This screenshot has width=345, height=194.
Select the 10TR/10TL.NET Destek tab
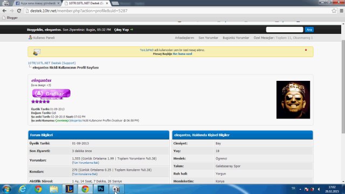86,3
